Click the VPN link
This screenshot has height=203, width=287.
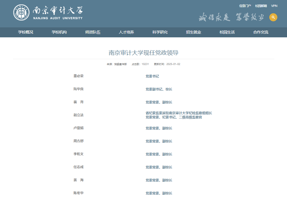[274, 6]
